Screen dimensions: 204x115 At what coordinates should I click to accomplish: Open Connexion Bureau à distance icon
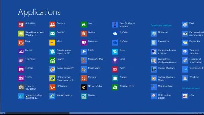[x=154, y=51]
